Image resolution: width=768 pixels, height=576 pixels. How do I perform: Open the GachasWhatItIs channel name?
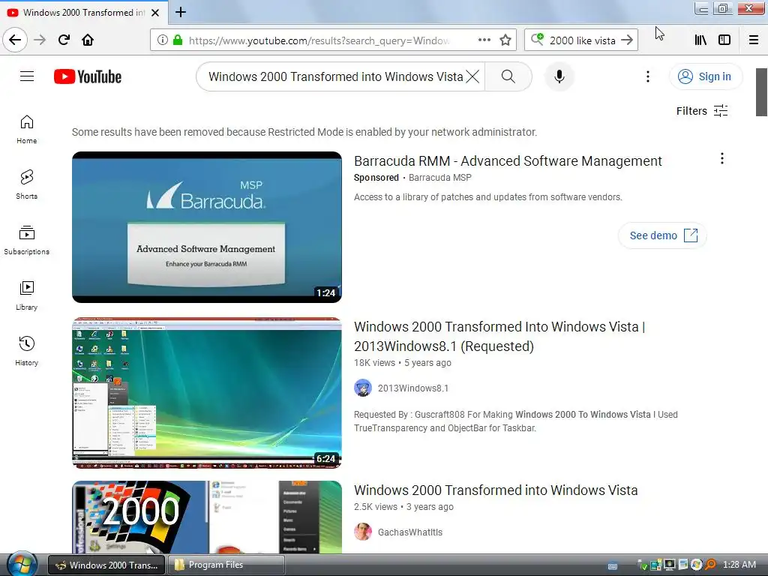[x=410, y=532]
